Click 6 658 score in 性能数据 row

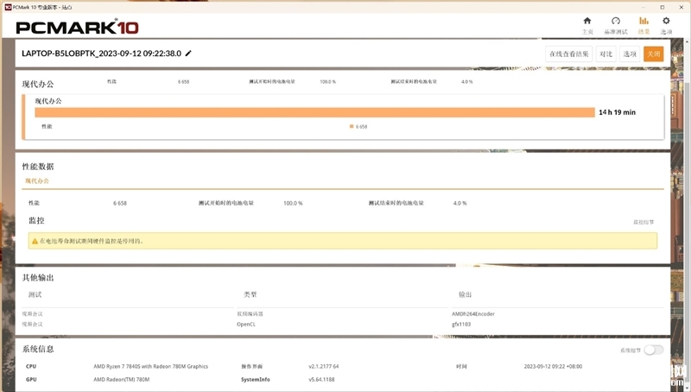[120, 204]
